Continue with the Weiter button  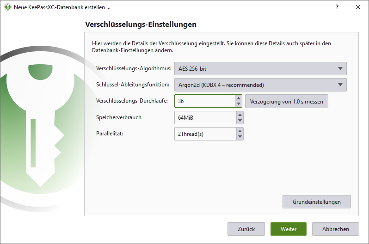click(288, 229)
